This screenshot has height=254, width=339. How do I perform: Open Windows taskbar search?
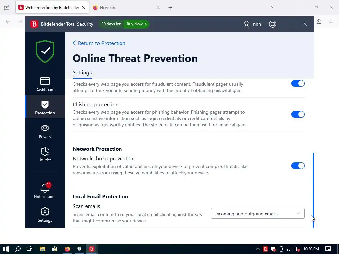[x=18, y=249]
